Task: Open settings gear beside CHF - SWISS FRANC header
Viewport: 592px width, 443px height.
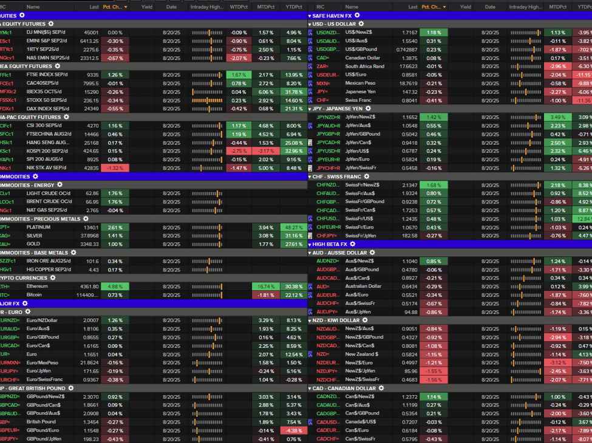Action: click(367, 176)
